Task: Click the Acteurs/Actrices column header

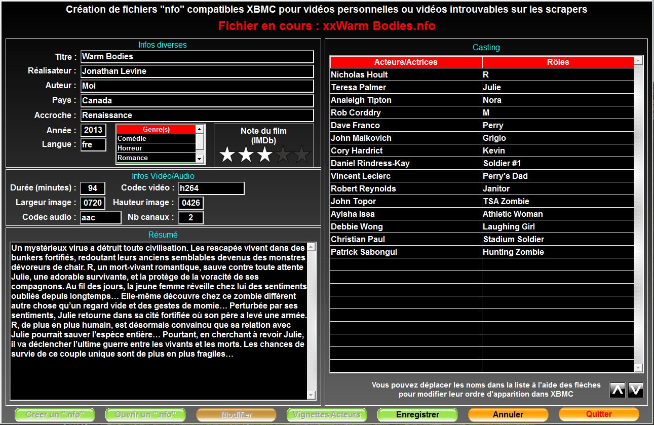Action: (x=406, y=62)
